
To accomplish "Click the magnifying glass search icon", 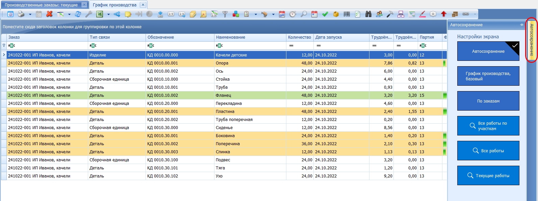I will click(x=304, y=14).
